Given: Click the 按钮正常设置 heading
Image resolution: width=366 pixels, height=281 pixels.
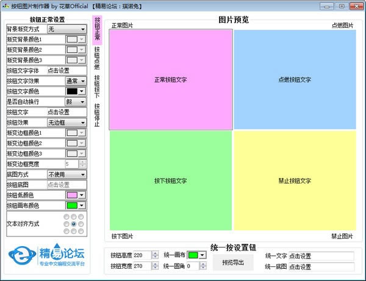Looking at the screenshot, I should pos(47,20).
